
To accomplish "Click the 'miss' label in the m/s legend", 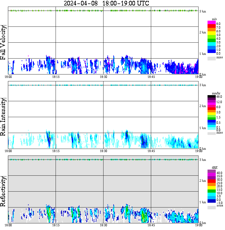I will tap(220, 57).
